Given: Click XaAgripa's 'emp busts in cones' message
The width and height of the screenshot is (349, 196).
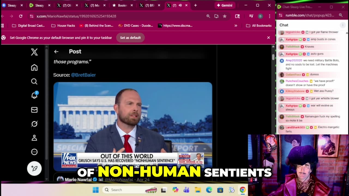Looking at the screenshot, I should click(x=323, y=39).
